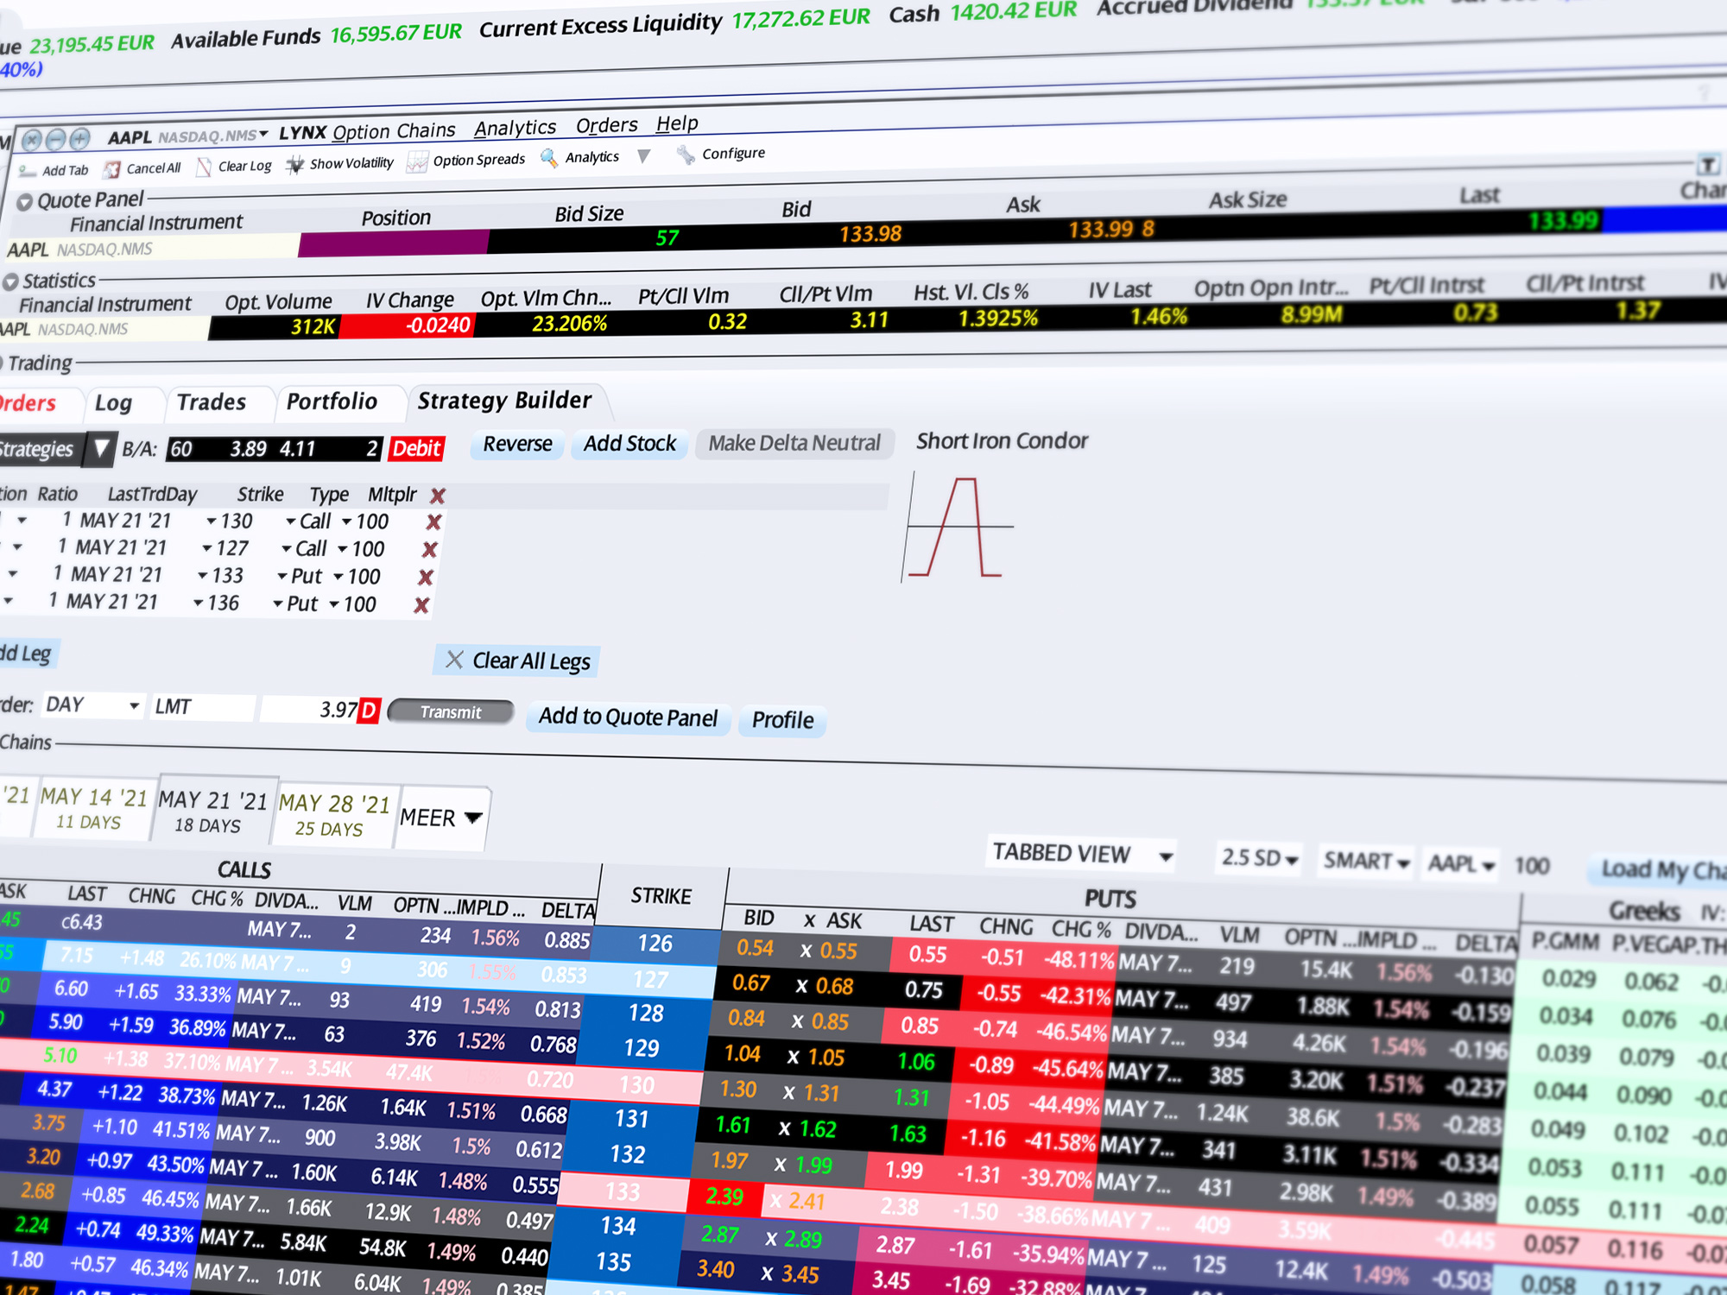Open the toolbar overflow arrow after Analytics
The image size is (1727, 1295).
pyautogui.click(x=643, y=156)
